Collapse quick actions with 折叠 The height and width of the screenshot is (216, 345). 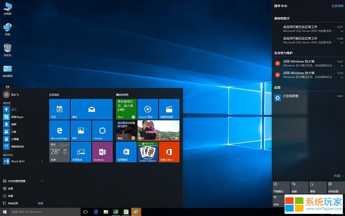pos(339,176)
